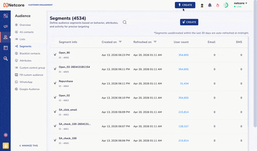Click the user avatar icon in top bar
The image size is (257, 151).
(202, 5)
